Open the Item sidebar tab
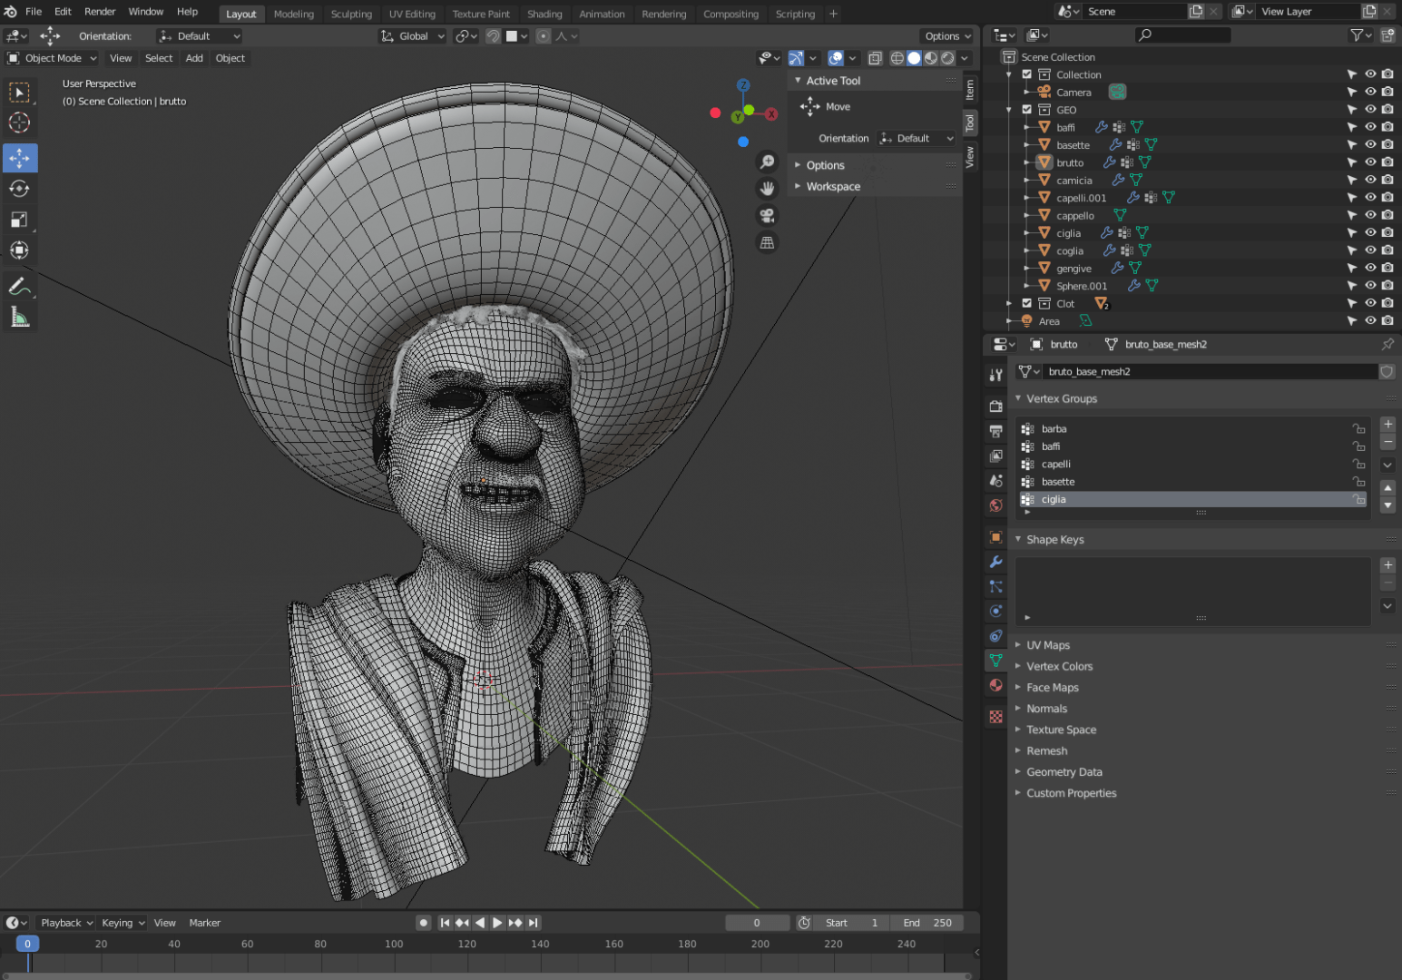This screenshot has height=980, width=1402. pyautogui.click(x=970, y=89)
